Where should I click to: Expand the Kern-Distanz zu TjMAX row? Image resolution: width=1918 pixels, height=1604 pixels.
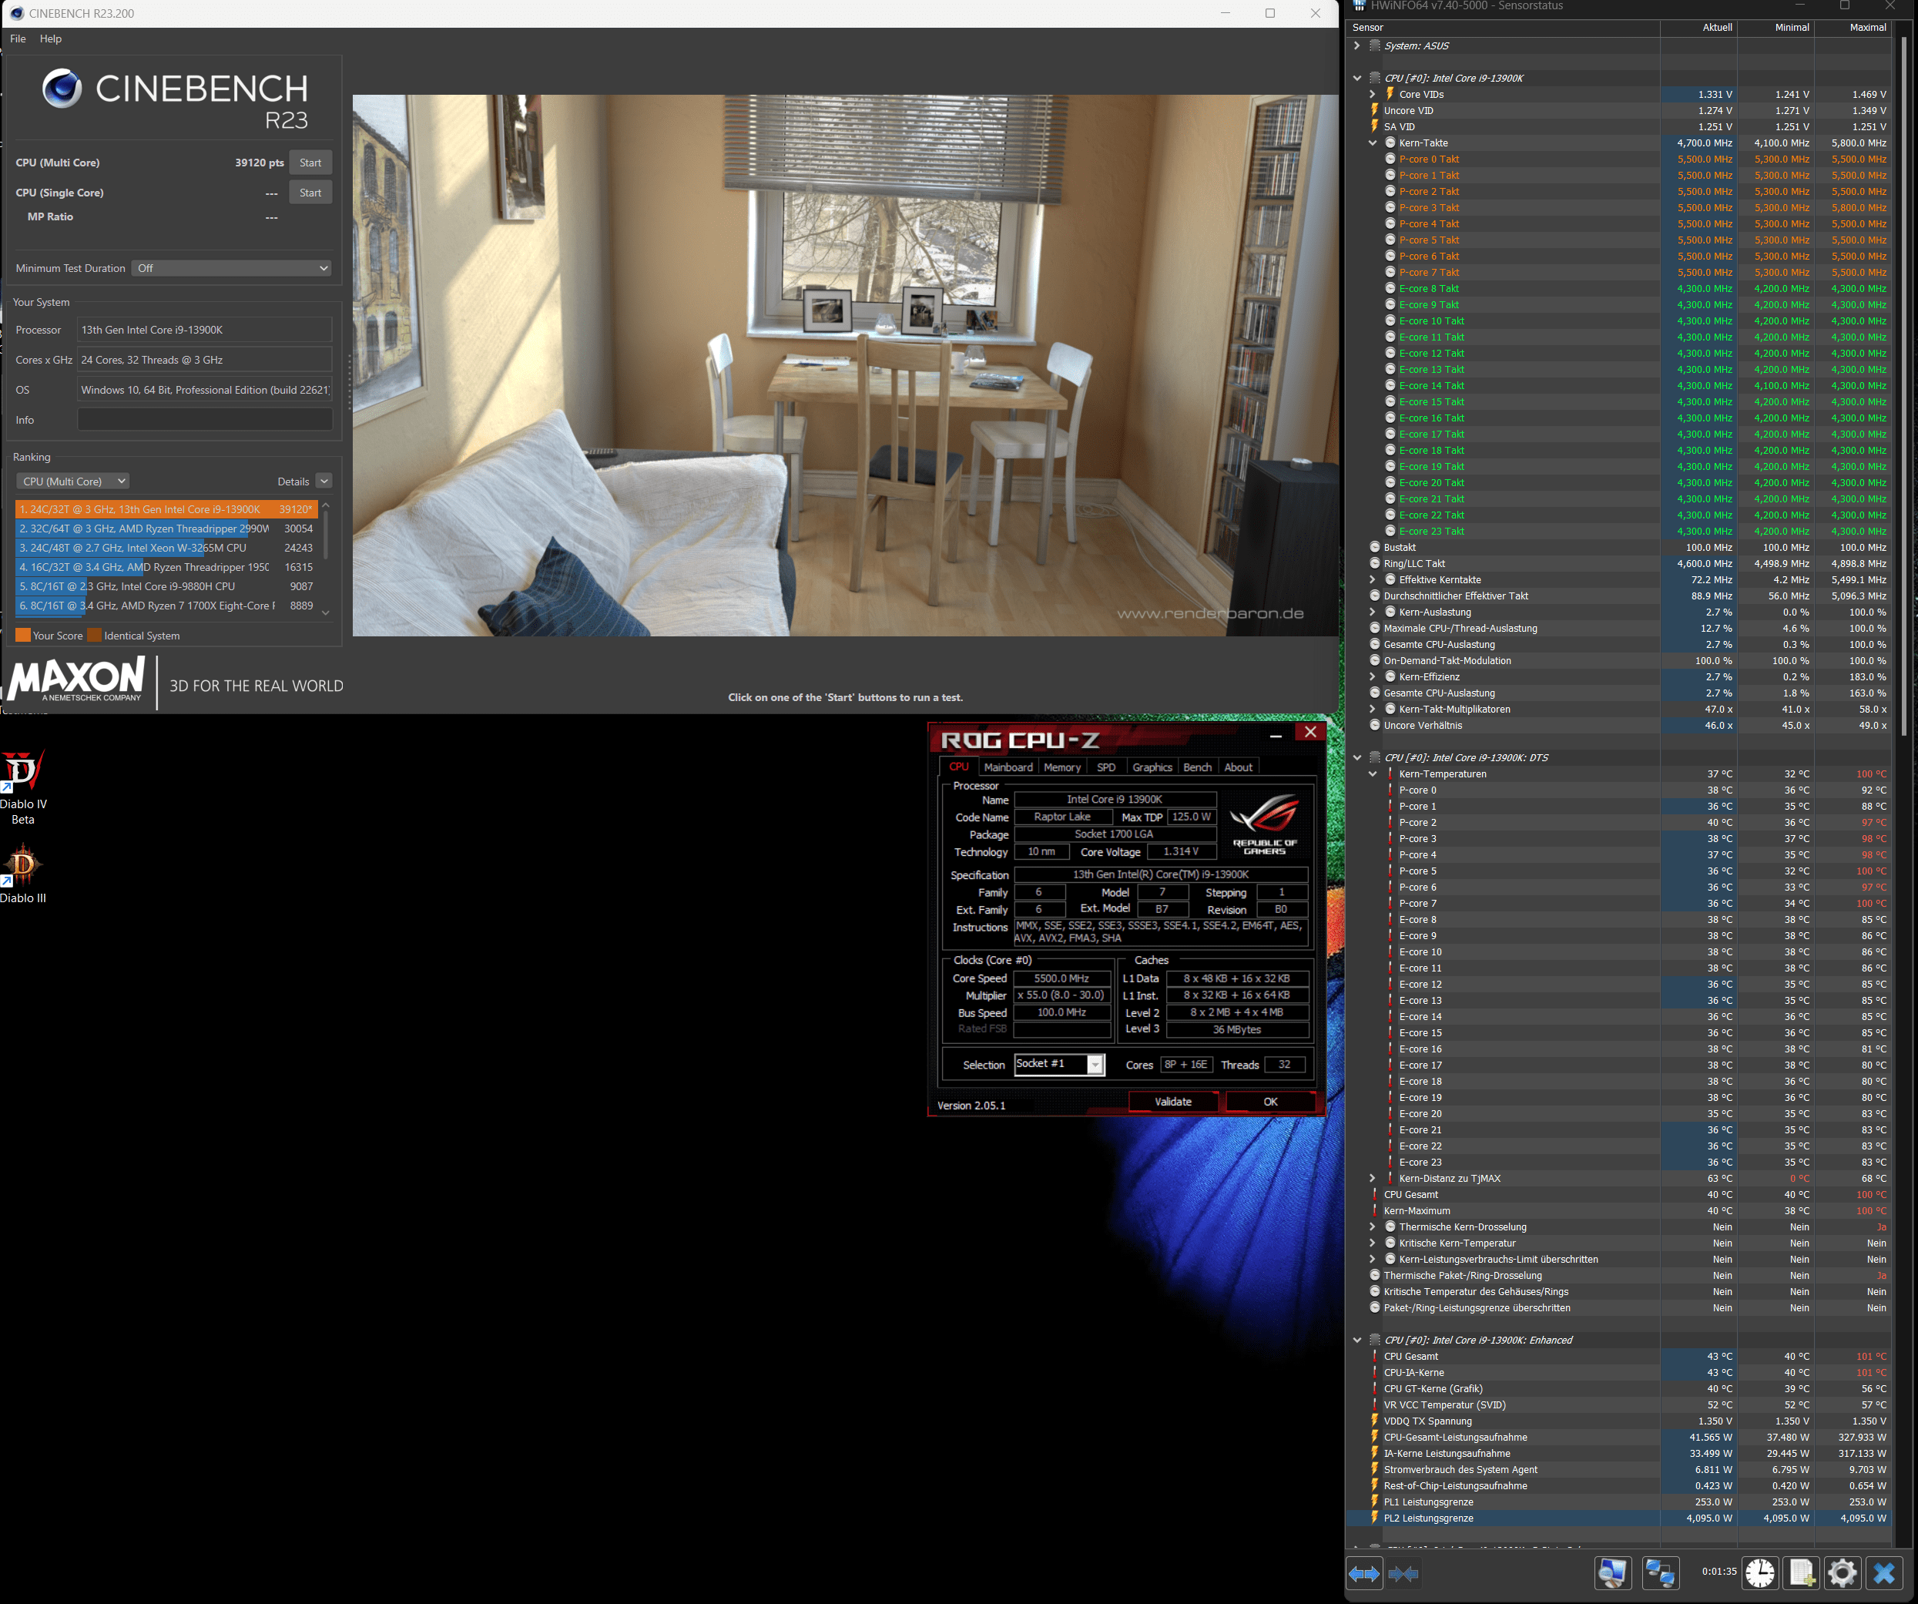pyautogui.click(x=1373, y=1180)
